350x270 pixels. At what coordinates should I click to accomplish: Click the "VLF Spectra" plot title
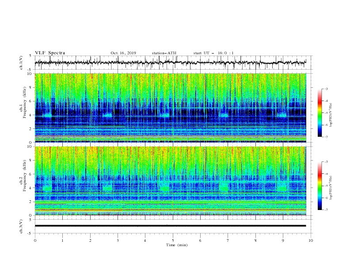click(50, 53)
